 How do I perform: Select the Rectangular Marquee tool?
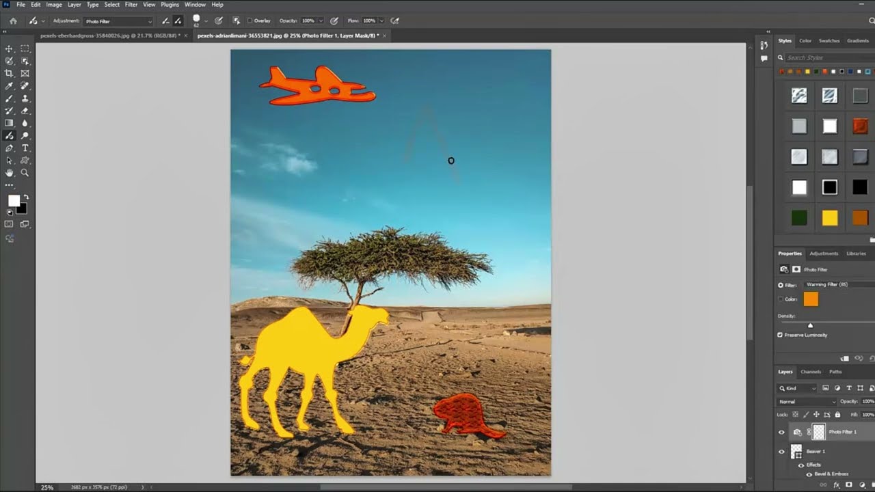click(x=25, y=49)
